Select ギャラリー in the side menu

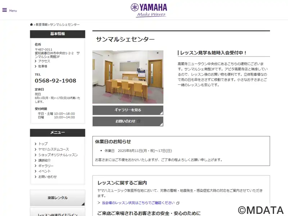point(46,166)
